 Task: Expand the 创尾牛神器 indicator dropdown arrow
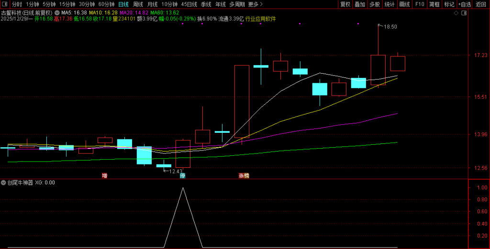click(x=4, y=183)
